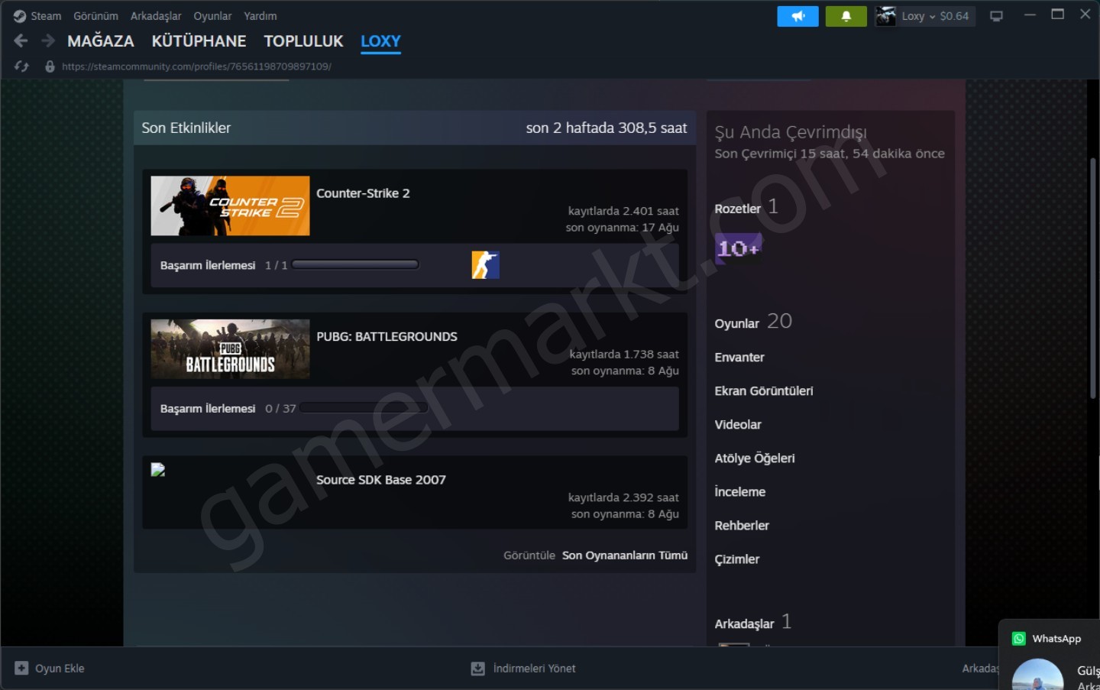Open the notifications bell
This screenshot has height=690, width=1100.
[846, 16]
